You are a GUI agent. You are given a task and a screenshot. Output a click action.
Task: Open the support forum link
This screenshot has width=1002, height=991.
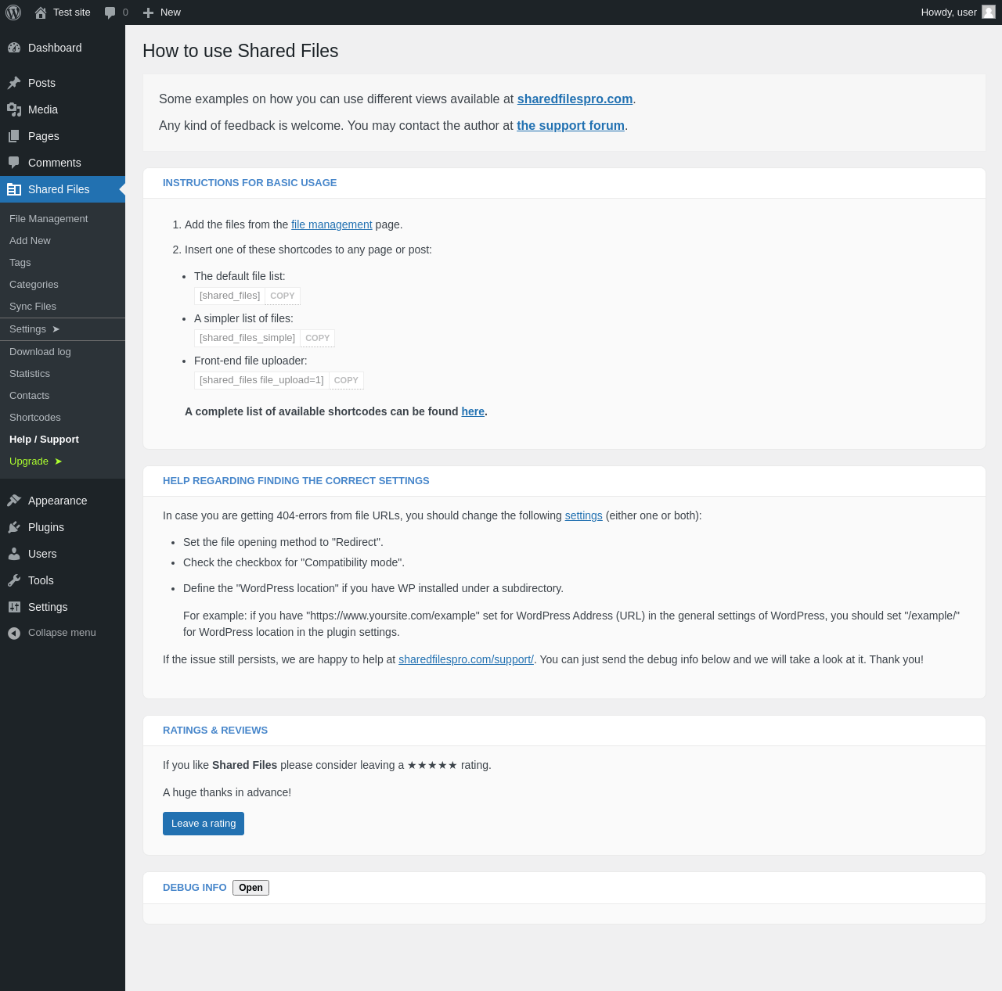coord(571,126)
